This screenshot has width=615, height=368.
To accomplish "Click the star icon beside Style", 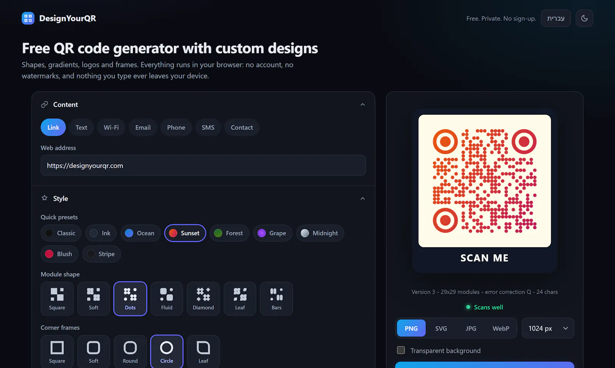I will tap(45, 198).
